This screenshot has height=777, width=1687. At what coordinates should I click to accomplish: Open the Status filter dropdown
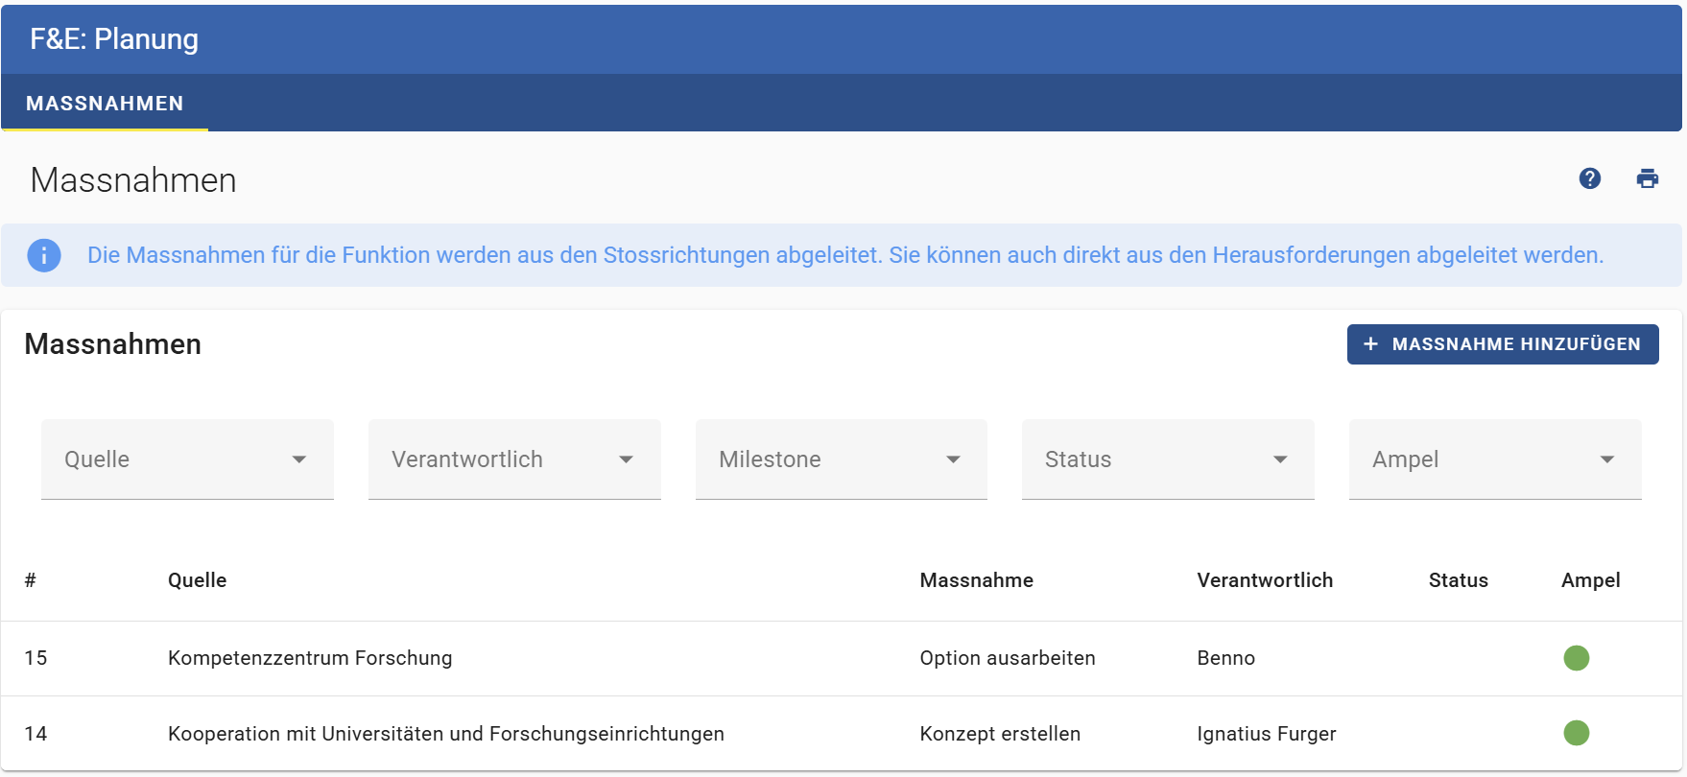tap(1168, 459)
